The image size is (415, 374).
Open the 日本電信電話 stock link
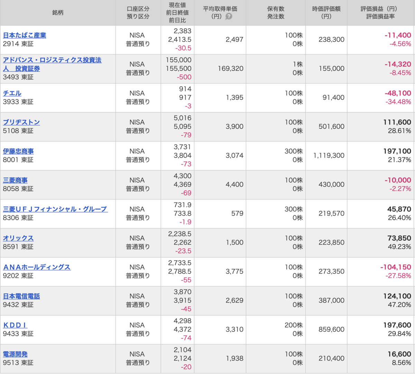click(x=21, y=296)
